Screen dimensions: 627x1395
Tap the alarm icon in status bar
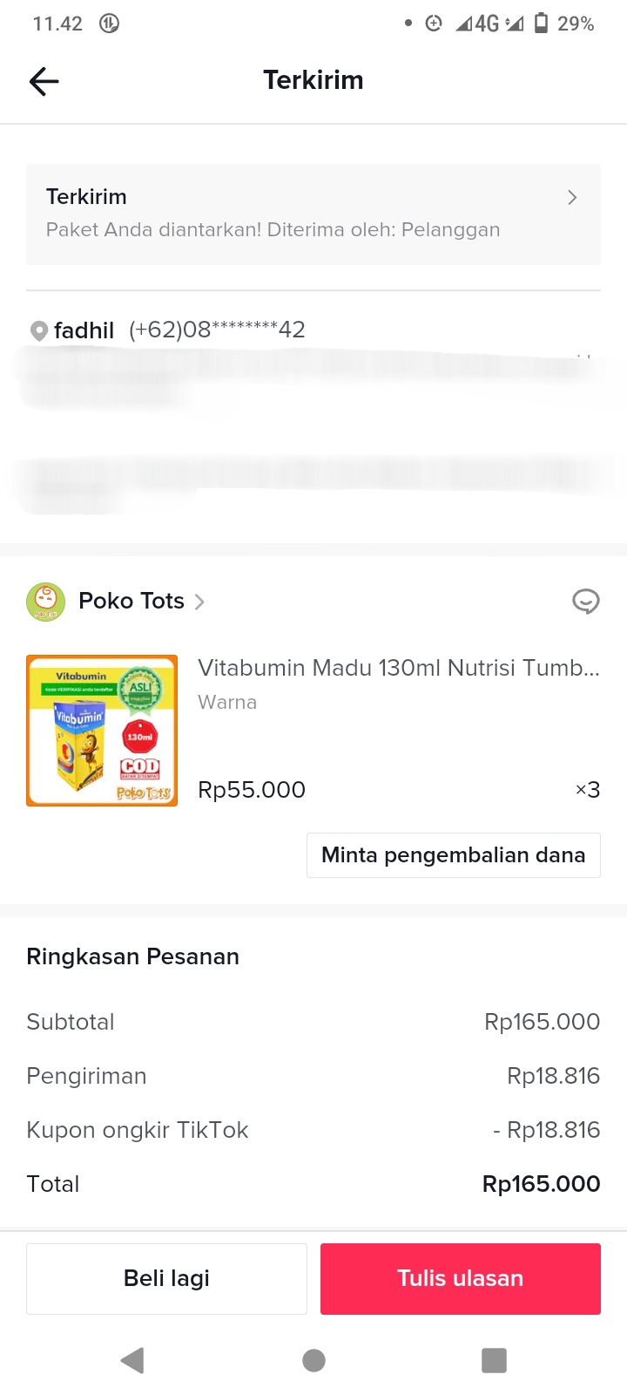(x=434, y=24)
